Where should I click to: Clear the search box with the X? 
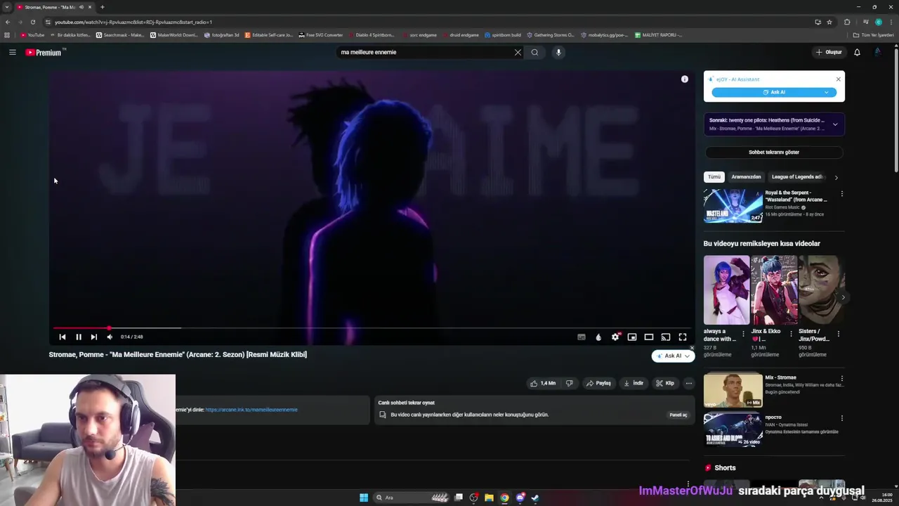click(x=518, y=52)
